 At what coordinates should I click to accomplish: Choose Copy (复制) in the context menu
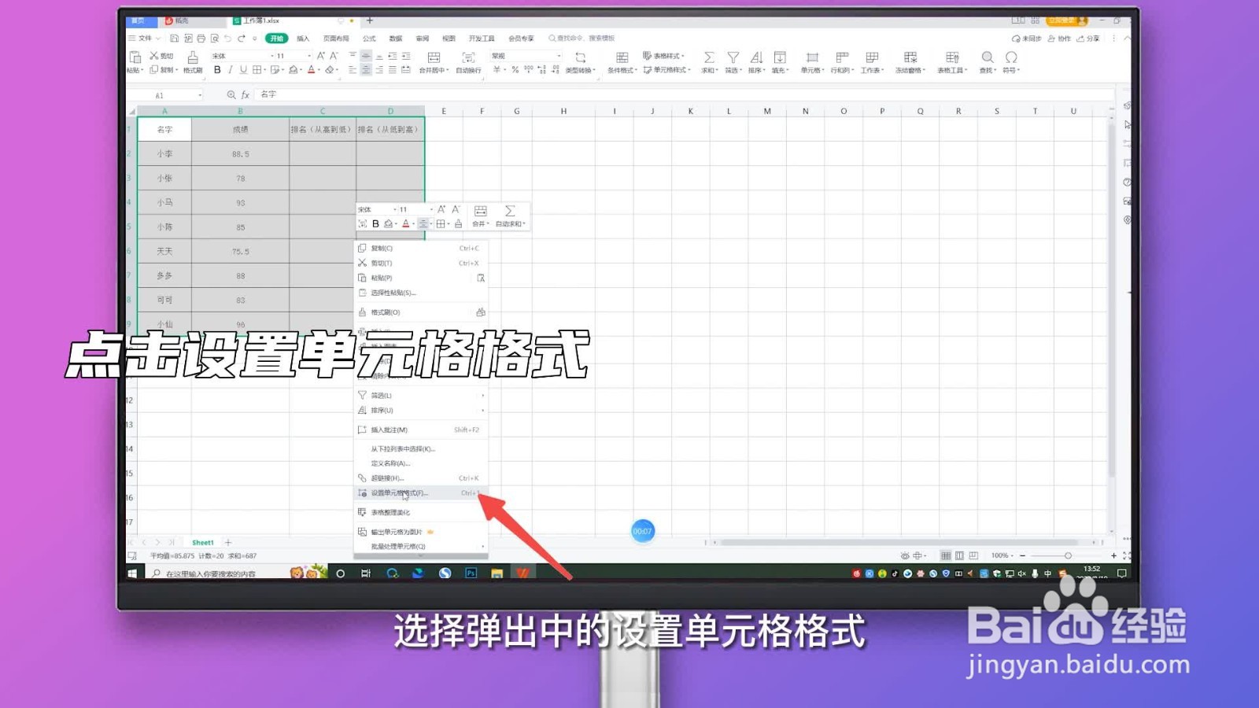click(x=421, y=248)
